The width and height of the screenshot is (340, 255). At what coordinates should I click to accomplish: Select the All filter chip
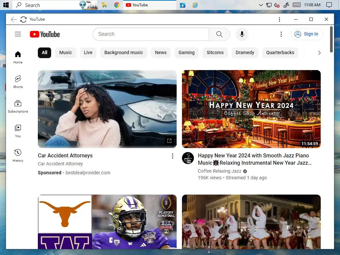pyautogui.click(x=44, y=53)
